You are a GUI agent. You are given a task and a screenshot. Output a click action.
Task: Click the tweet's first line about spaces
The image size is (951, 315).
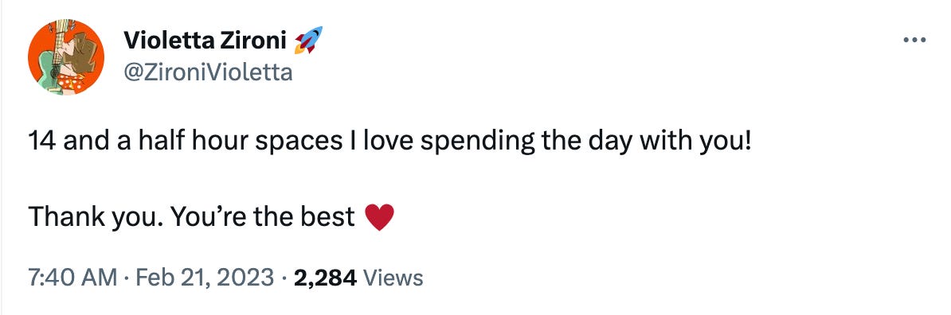pyautogui.click(x=390, y=142)
